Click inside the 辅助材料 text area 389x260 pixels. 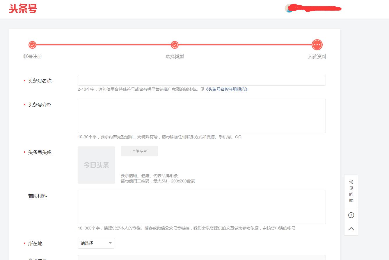[202, 207]
